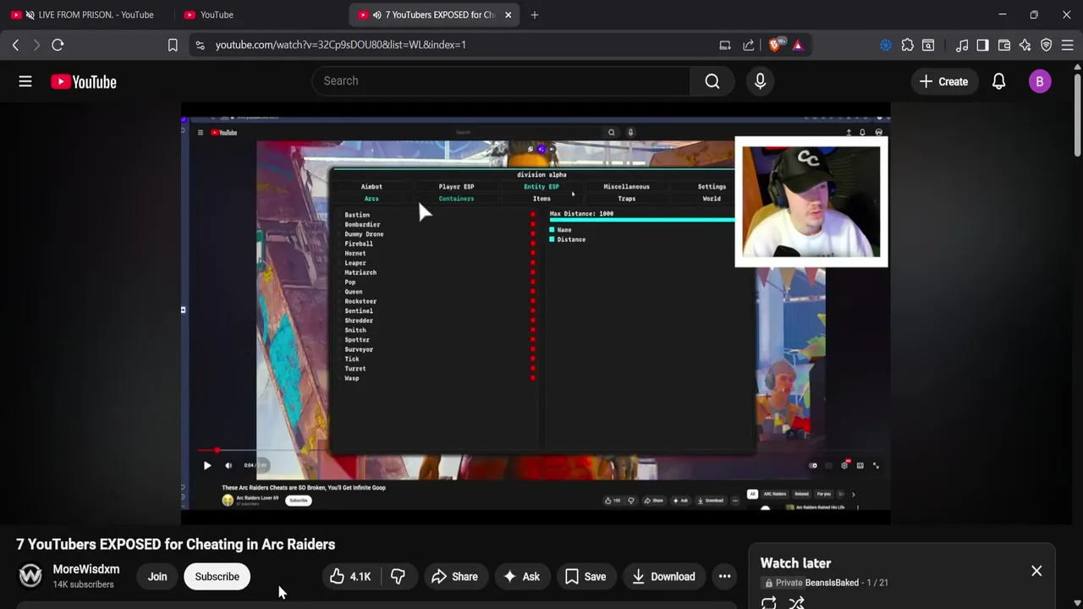The height and width of the screenshot is (609, 1083).
Task: Click the YouTube logo to go home
Action: tap(83, 81)
